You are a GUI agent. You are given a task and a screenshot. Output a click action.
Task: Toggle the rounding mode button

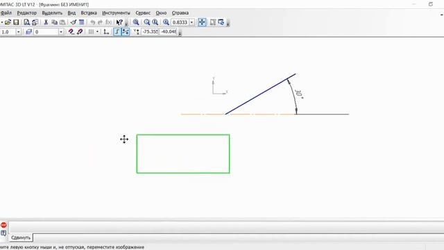(x=126, y=32)
